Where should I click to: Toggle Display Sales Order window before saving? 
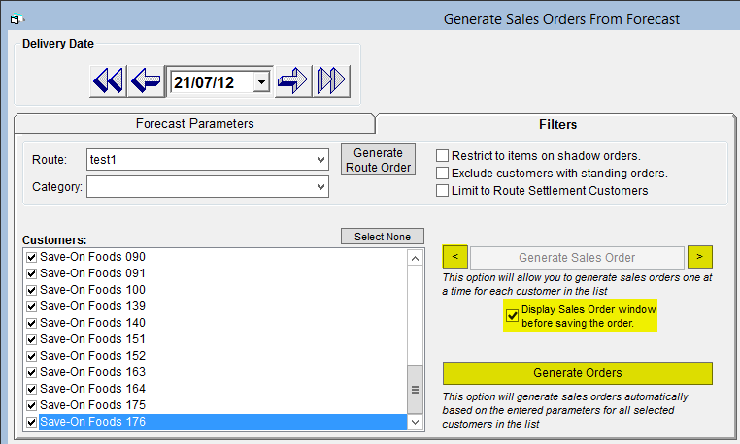512,315
